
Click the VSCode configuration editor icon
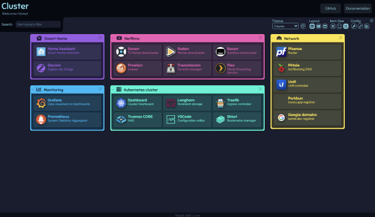click(x=171, y=119)
